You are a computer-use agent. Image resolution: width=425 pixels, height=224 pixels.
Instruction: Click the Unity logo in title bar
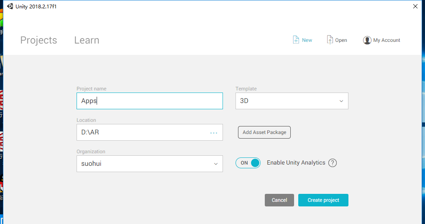point(10,6)
